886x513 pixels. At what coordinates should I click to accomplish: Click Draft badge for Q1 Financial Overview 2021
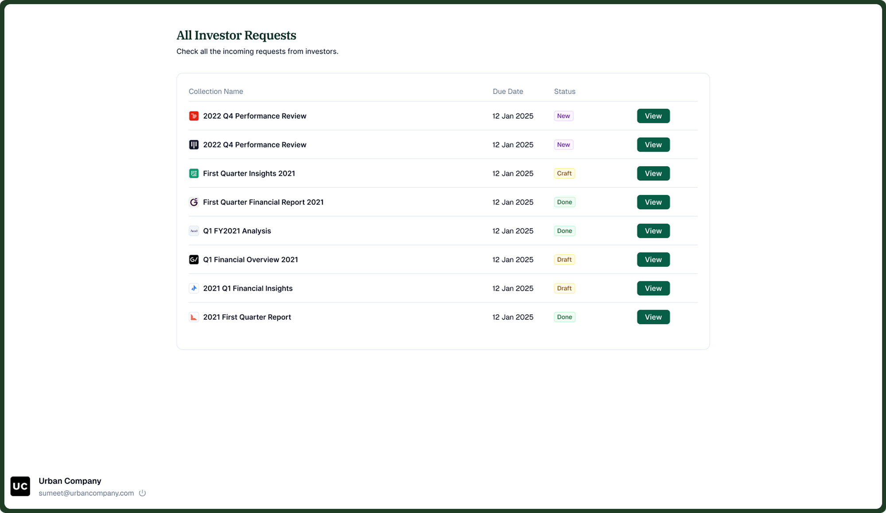pos(564,260)
